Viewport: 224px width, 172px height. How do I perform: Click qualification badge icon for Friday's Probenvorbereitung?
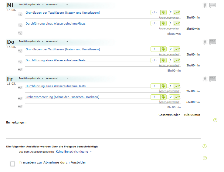click(163, 97)
